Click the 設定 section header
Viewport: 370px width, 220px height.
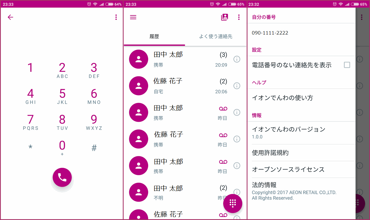(x=257, y=50)
